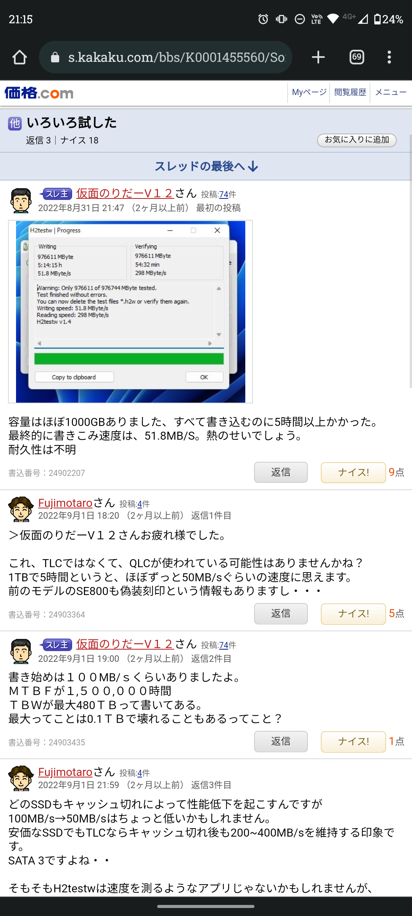Click ナイス! on the 5点 post
Screen dimensions: 412x916
click(x=353, y=614)
